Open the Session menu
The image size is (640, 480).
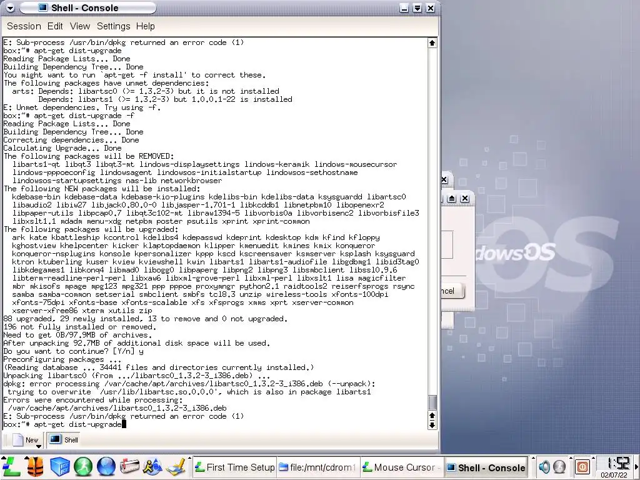pyautogui.click(x=24, y=26)
